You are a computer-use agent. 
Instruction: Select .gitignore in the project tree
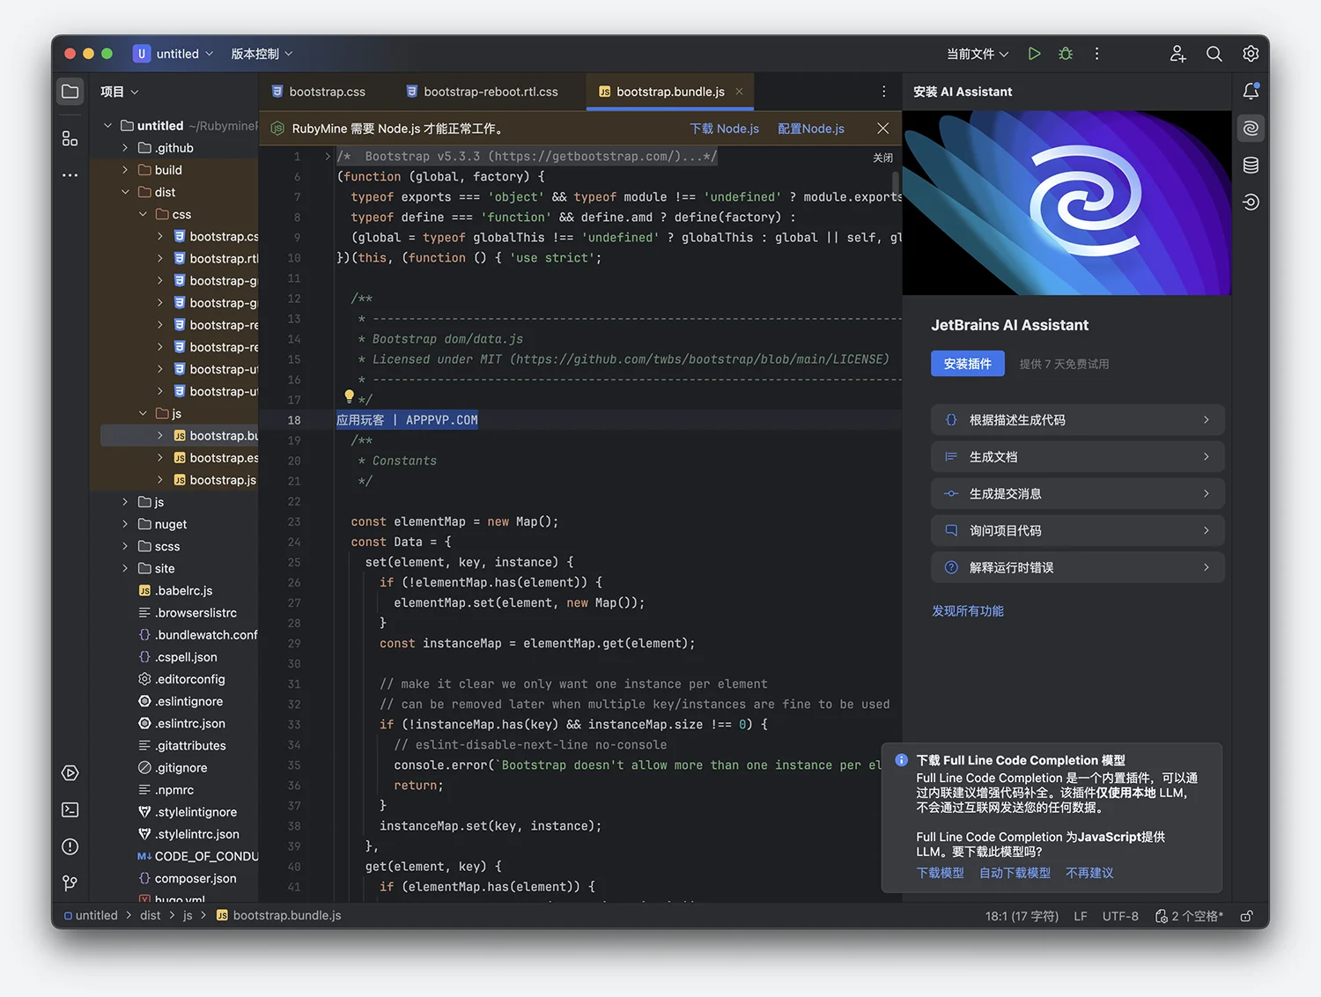[173, 767]
